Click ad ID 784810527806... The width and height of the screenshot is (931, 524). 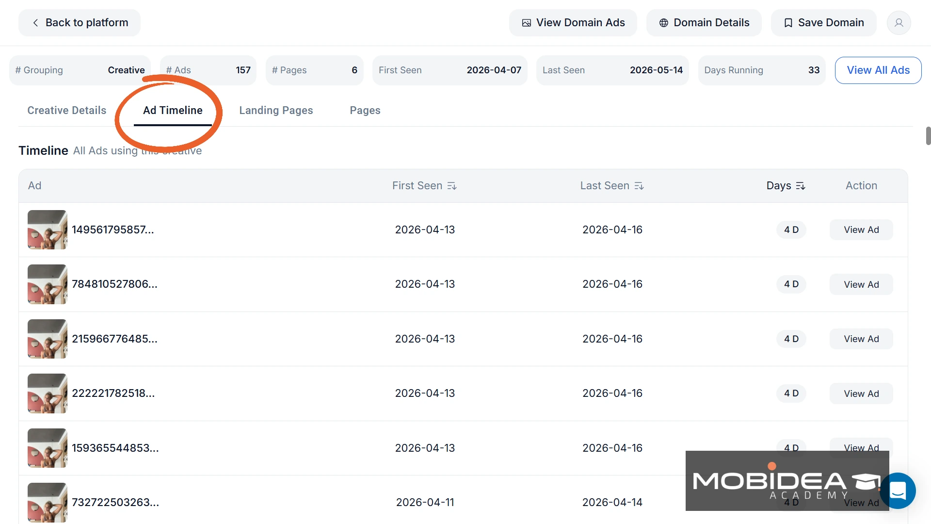click(x=114, y=284)
